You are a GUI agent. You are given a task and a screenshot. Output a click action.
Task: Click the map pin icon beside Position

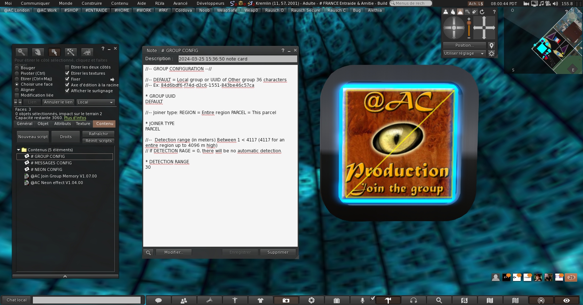point(492,46)
